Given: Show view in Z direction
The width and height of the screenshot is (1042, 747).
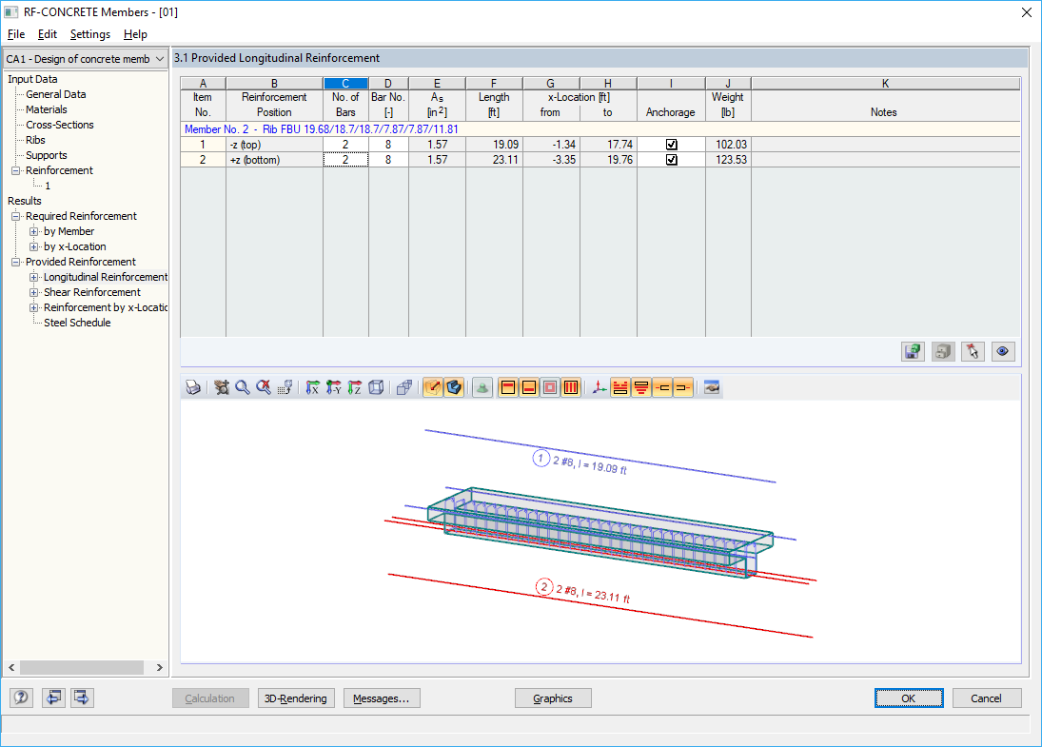Looking at the screenshot, I should pyautogui.click(x=355, y=387).
